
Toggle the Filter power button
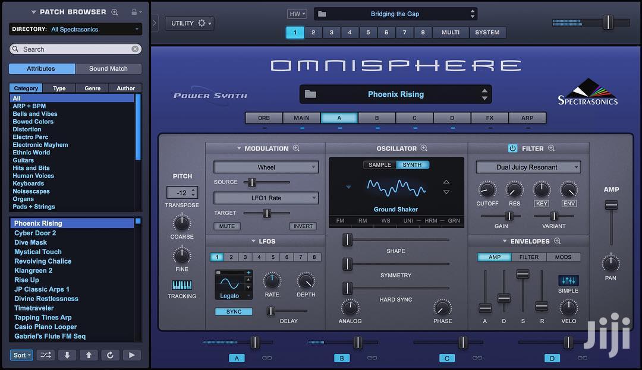pos(512,148)
